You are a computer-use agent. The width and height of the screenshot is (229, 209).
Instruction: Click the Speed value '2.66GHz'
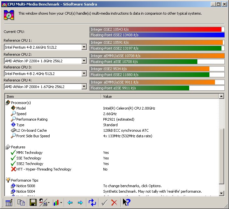(110, 114)
